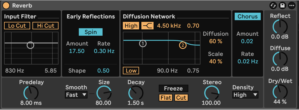This screenshot has height=110, width=299.
Task: Click the Size value 80.00
Action: point(103,103)
